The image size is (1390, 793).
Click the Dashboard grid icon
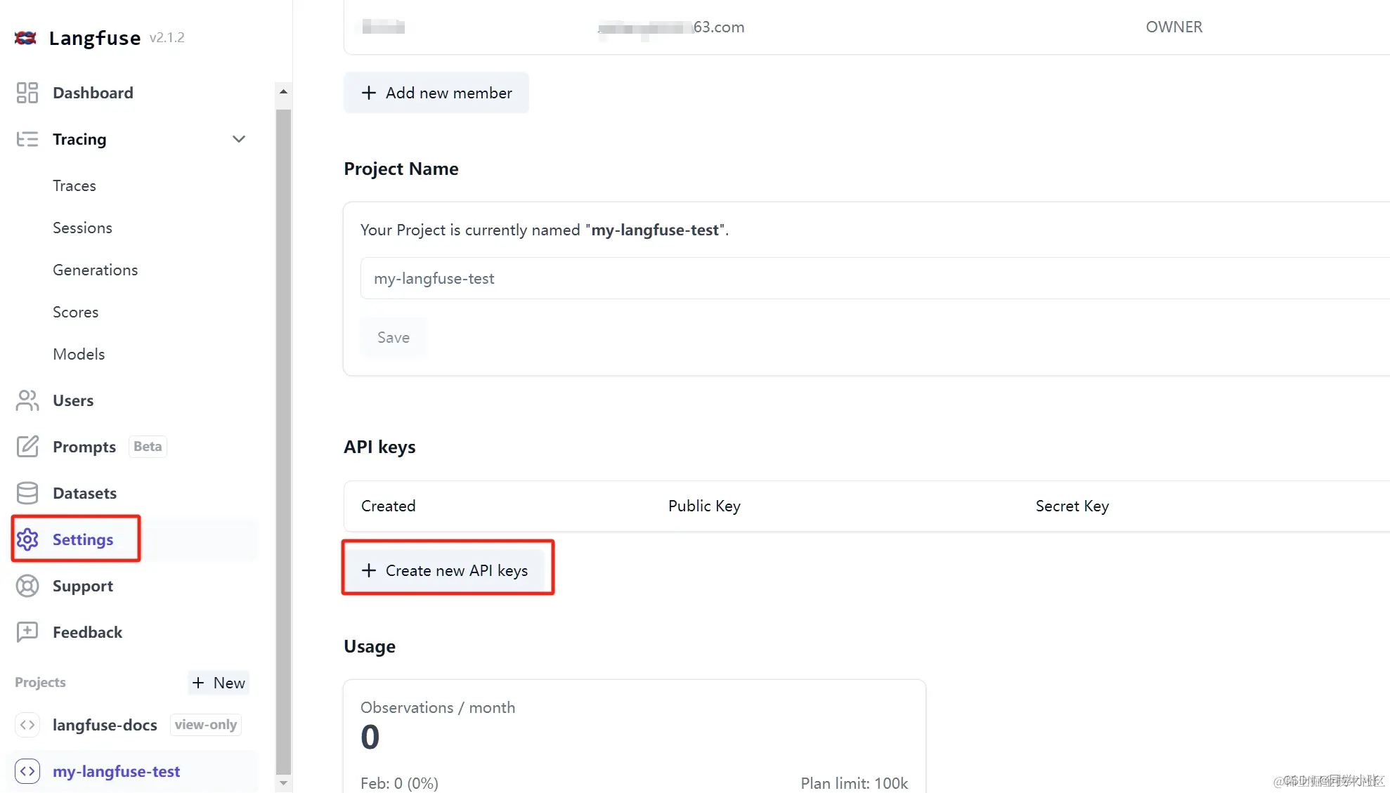tap(27, 93)
